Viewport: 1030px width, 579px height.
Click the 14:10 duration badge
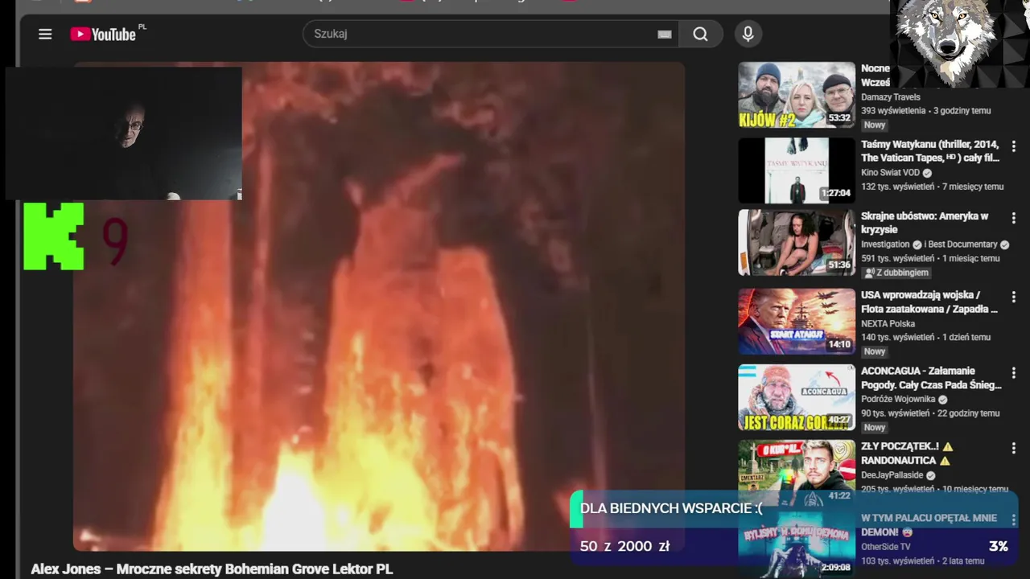click(x=839, y=345)
